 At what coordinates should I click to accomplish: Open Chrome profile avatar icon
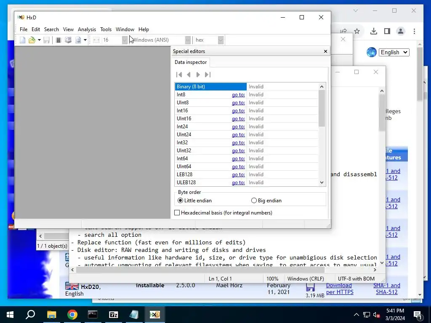point(401,31)
